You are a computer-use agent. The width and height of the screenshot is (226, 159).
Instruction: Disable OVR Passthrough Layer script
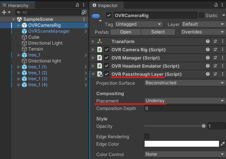[x=107, y=74]
